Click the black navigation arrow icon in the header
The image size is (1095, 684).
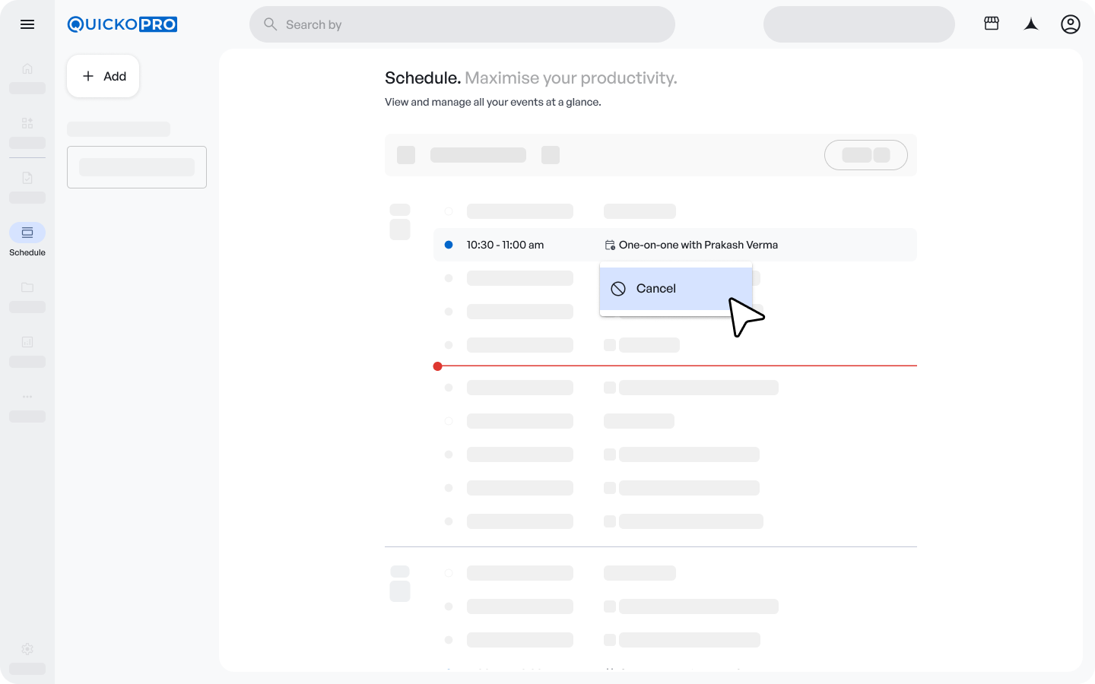pyautogui.click(x=1031, y=24)
